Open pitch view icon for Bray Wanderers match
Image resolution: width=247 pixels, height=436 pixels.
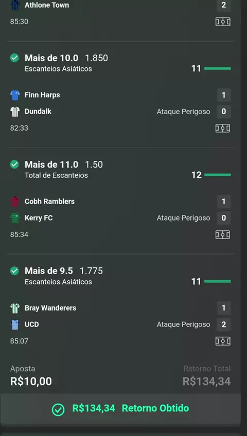pos(223,341)
